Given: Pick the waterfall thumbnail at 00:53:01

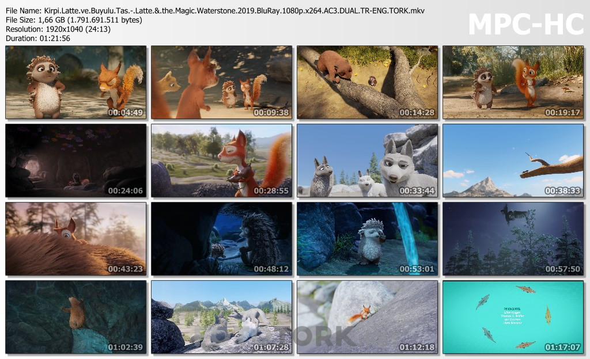Looking at the screenshot, I should [367, 239].
